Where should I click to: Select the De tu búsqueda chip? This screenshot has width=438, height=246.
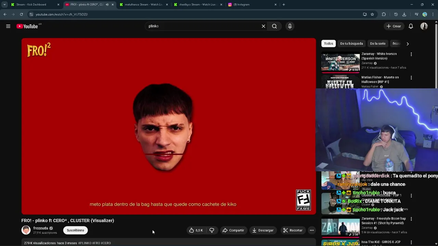pos(351,44)
